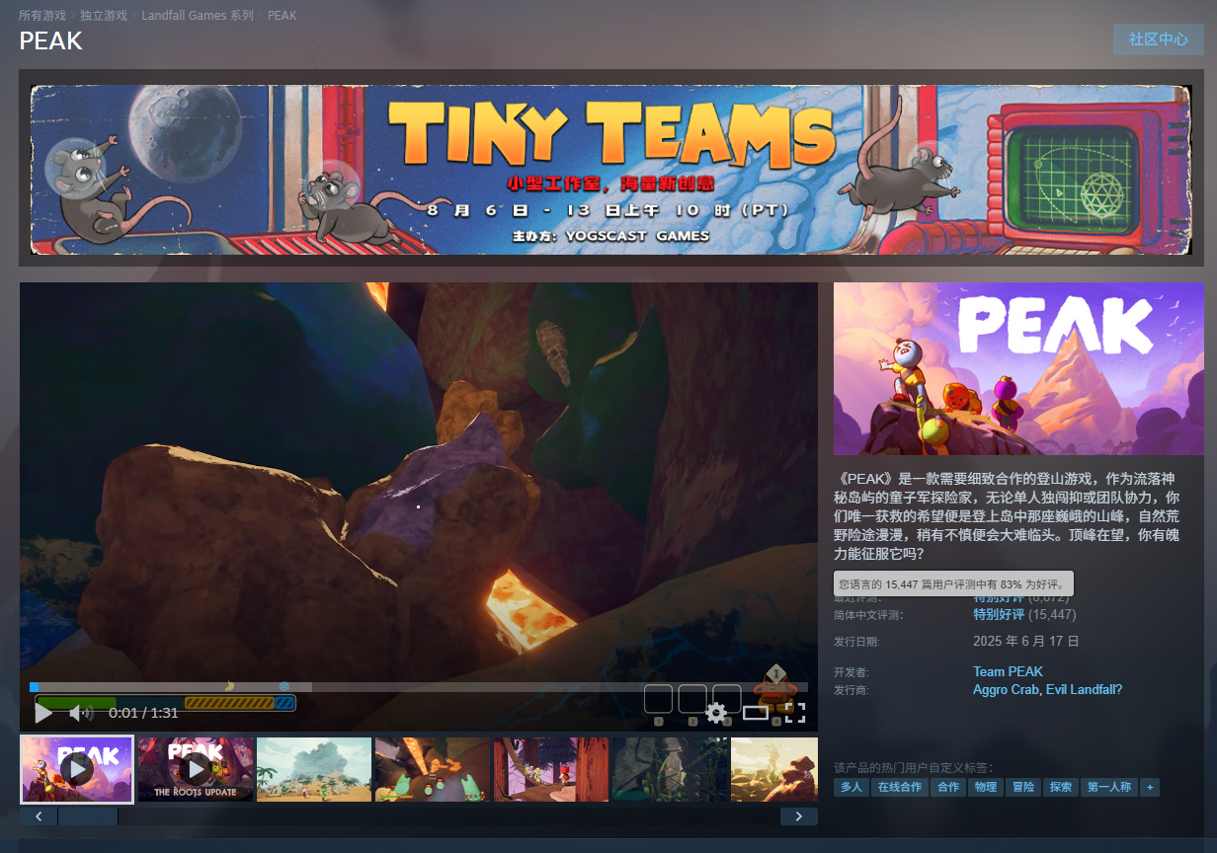Screen dimensions: 1217x853
Task: Select the 探索 tag
Action: (1060, 787)
